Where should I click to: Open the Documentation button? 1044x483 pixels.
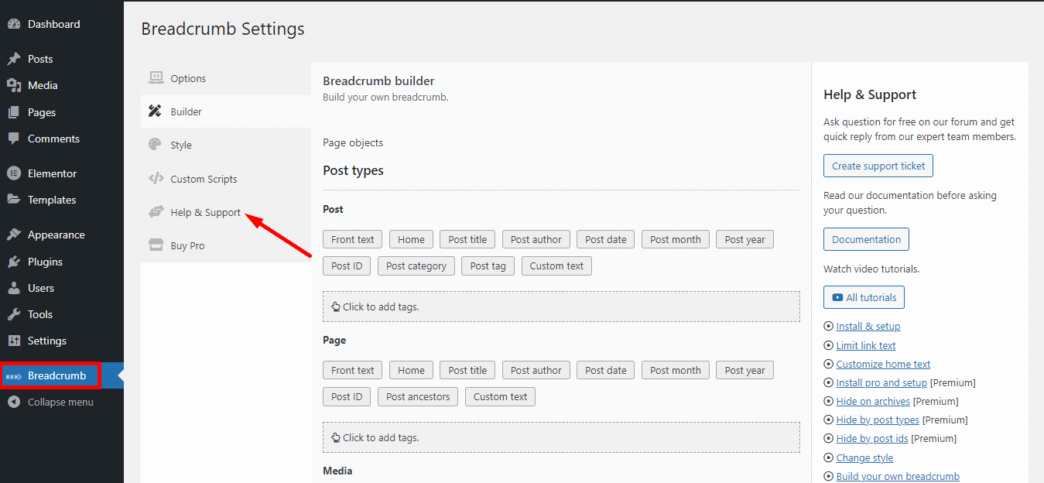pyautogui.click(x=866, y=239)
